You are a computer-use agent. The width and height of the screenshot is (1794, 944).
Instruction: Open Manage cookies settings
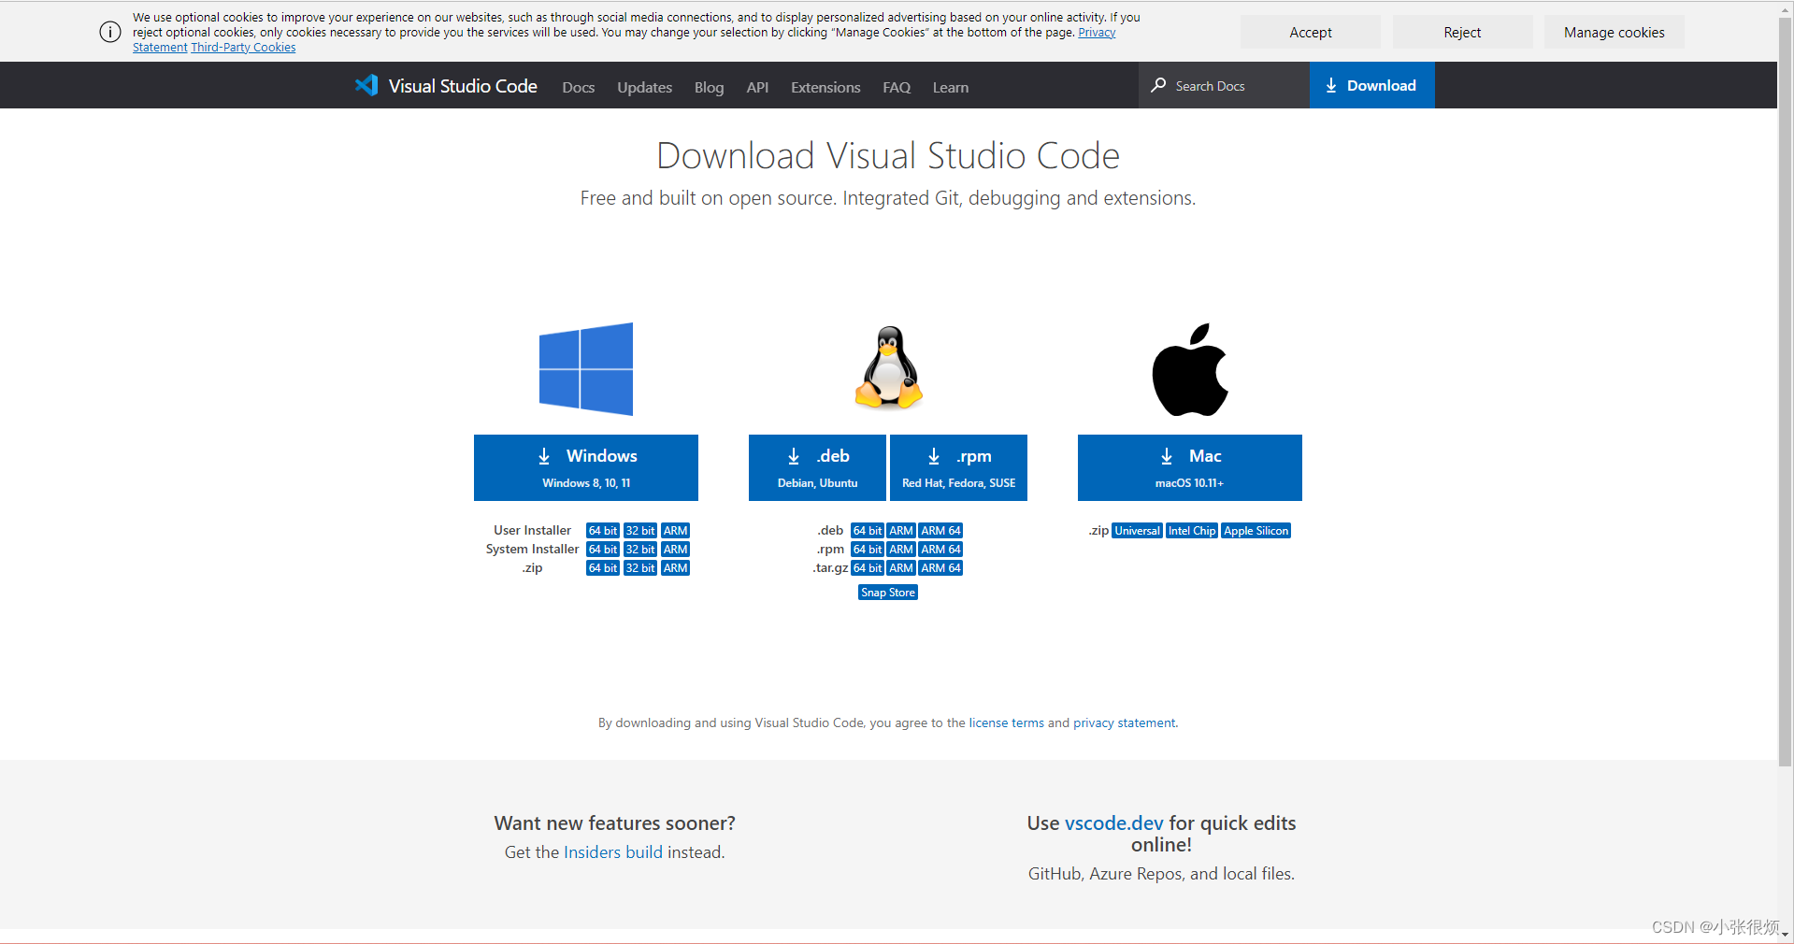1615,32
